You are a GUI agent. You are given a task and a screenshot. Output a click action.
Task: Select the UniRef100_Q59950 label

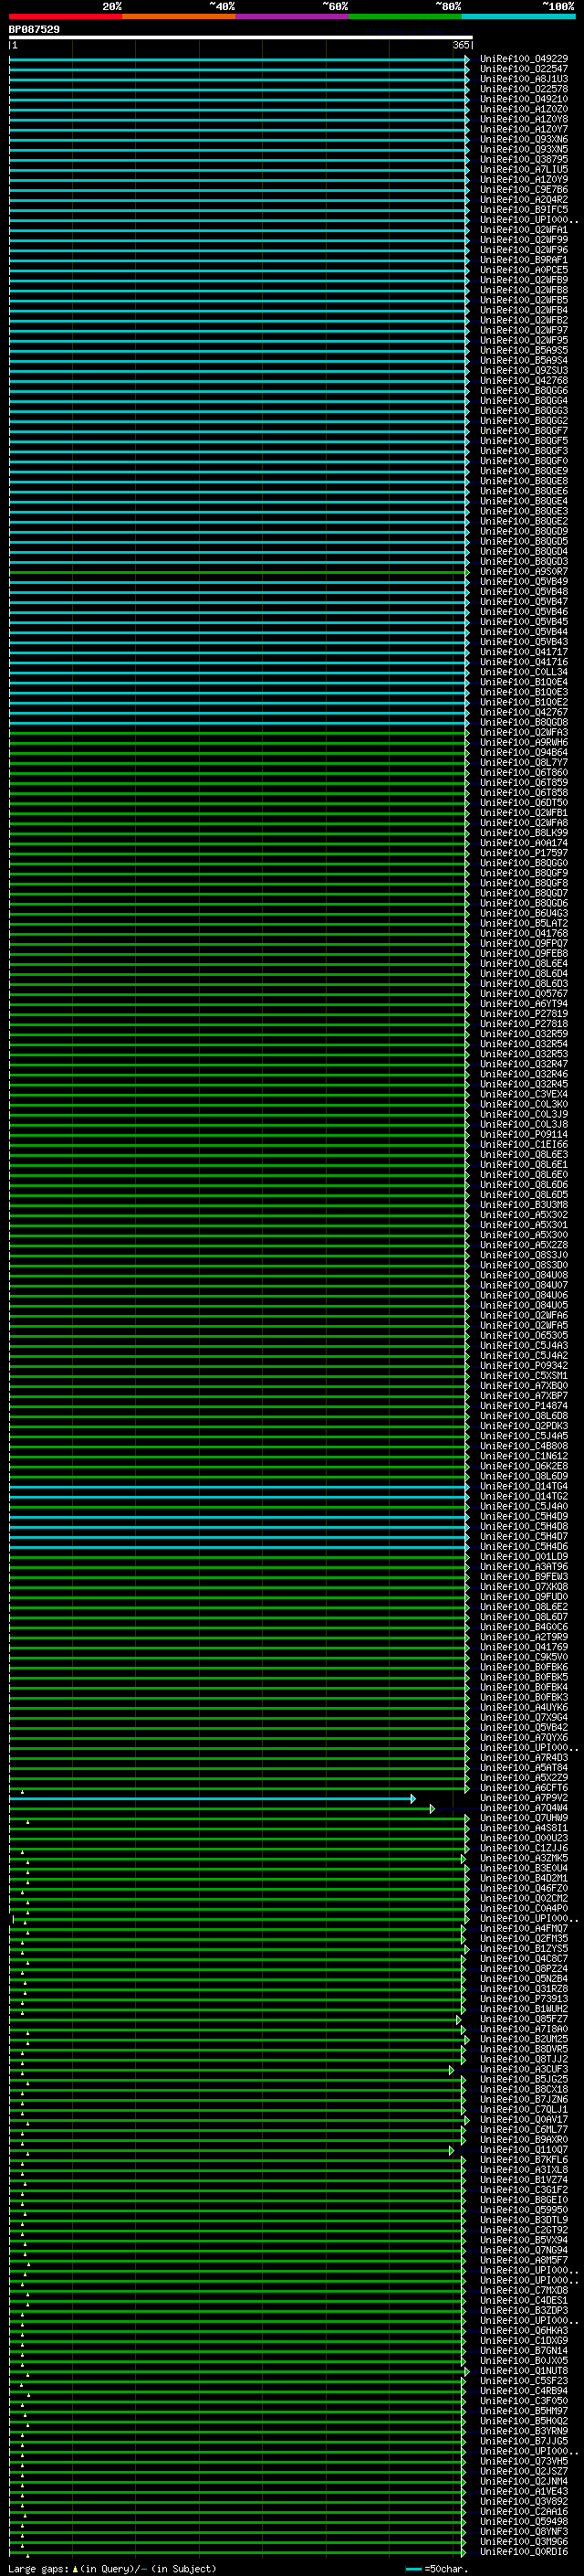[524, 2211]
